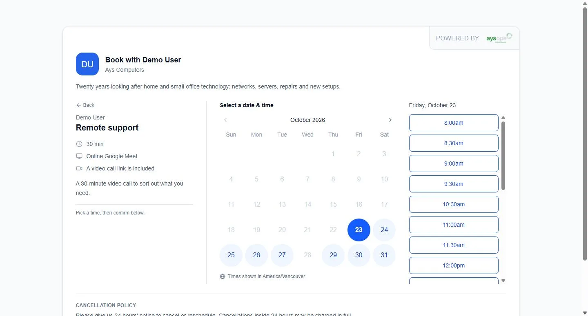The image size is (588, 316).
Task: Click the monitor icon beside Online Google Meet
Action: (79, 156)
